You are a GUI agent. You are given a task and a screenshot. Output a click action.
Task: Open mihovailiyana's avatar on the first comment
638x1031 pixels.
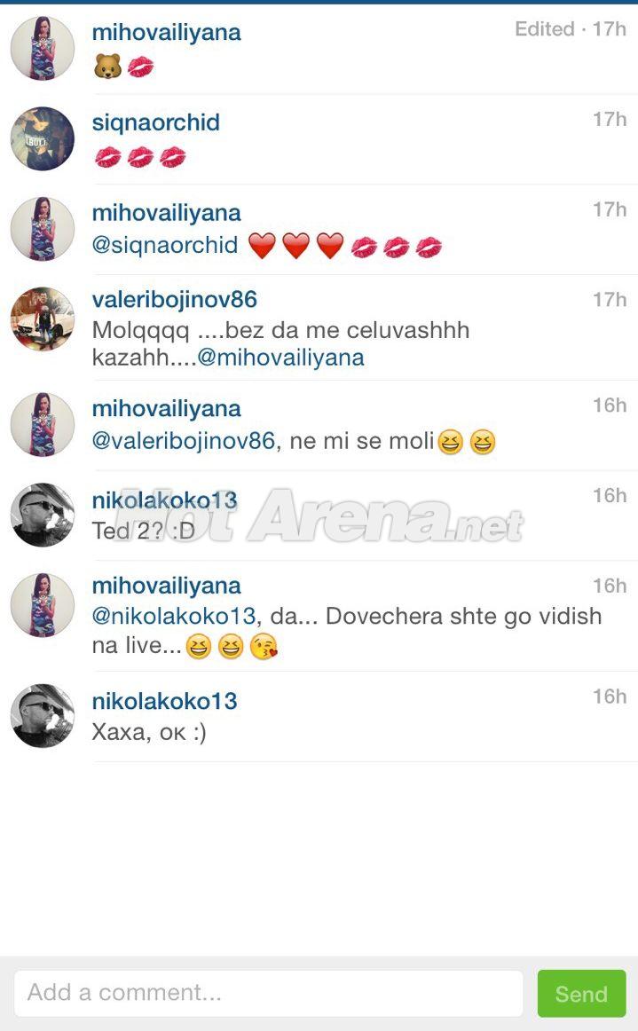42,49
